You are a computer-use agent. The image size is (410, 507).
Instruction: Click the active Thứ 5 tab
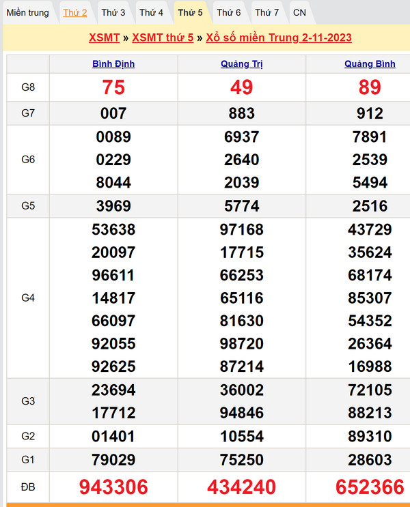[190, 12]
